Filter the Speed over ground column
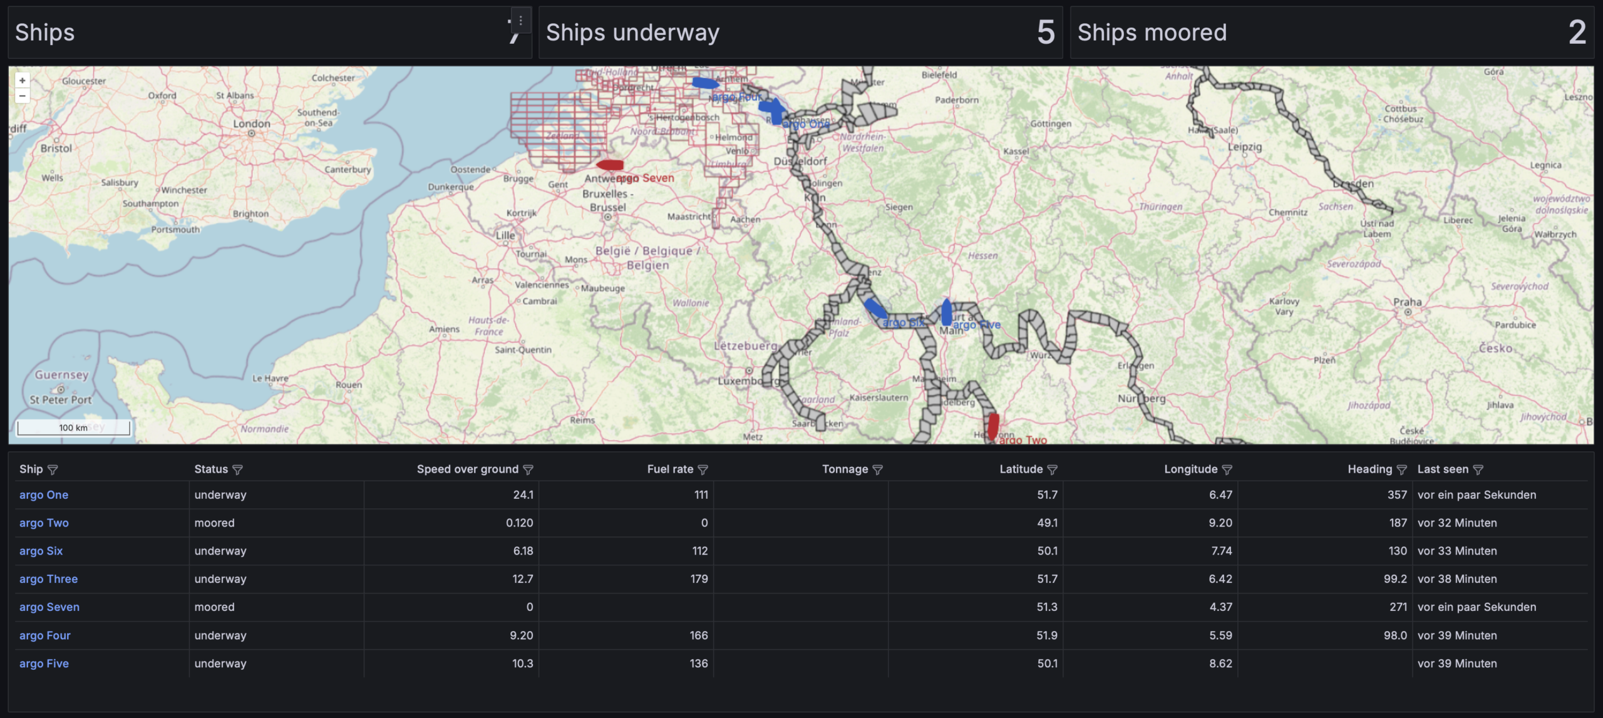The height and width of the screenshot is (718, 1603). tap(528, 469)
